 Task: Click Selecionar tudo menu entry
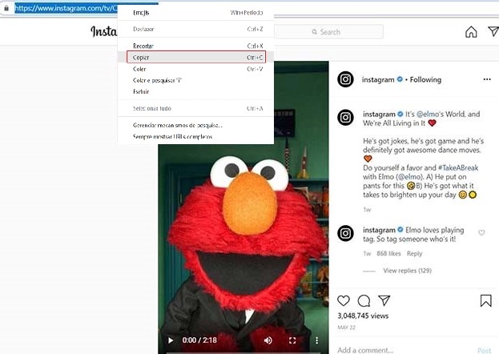pyautogui.click(x=196, y=108)
